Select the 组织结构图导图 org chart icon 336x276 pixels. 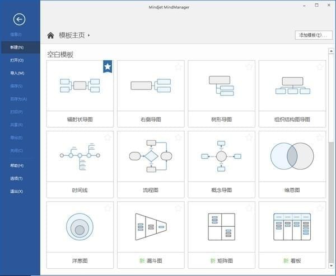tap(292, 85)
